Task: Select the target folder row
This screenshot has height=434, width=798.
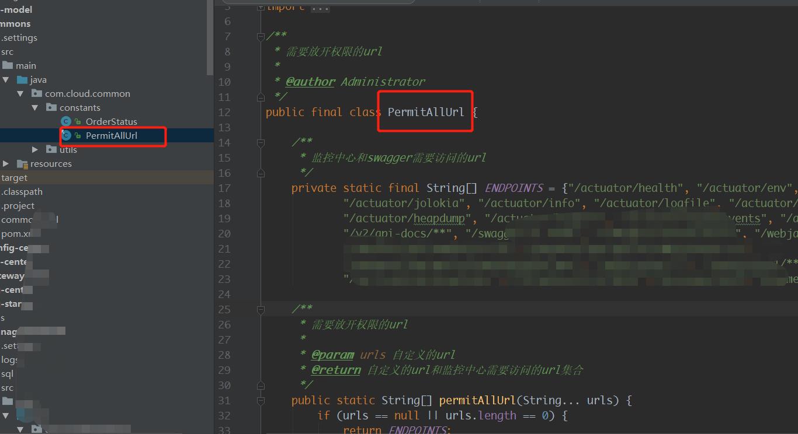Action: pyautogui.click(x=107, y=178)
